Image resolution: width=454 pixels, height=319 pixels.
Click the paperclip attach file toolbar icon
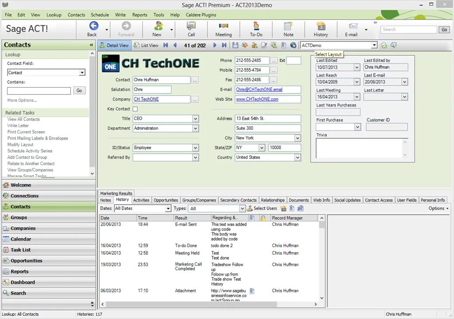tap(284, 45)
